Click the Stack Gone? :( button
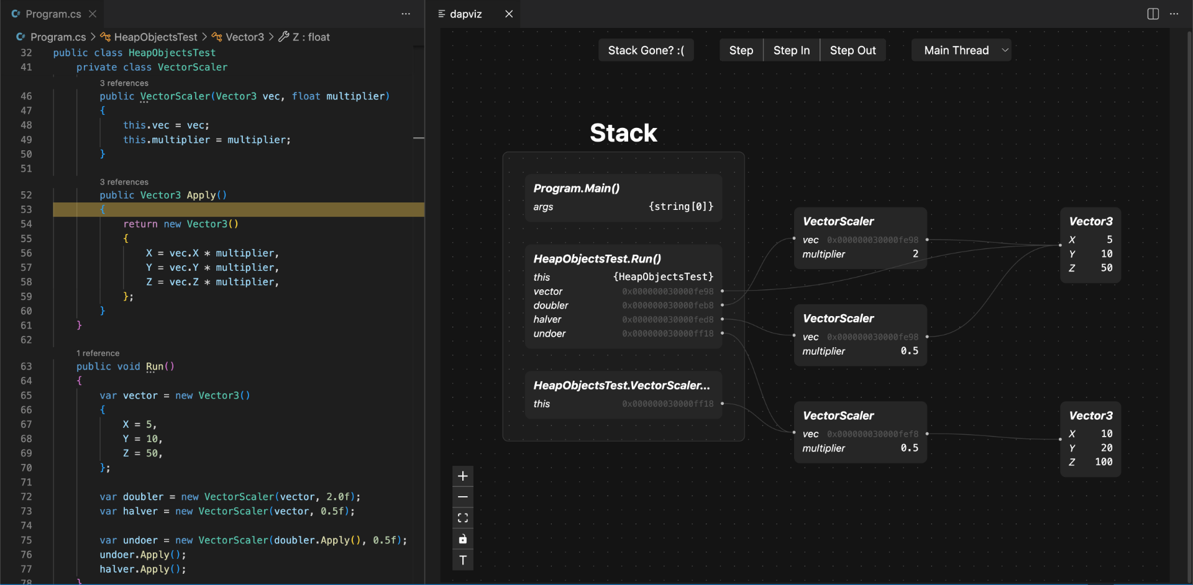 point(646,50)
